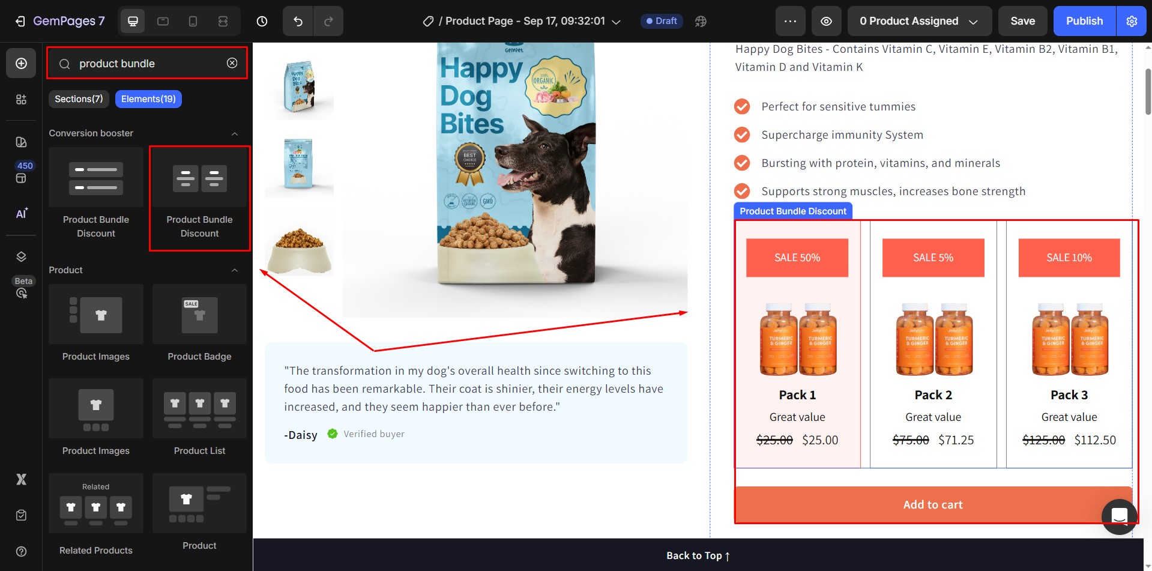
Task: Switch to the Elements(19) tab
Action: 148,99
